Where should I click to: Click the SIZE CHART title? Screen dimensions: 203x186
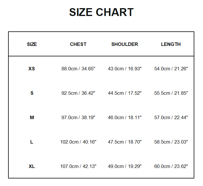[x=101, y=12]
